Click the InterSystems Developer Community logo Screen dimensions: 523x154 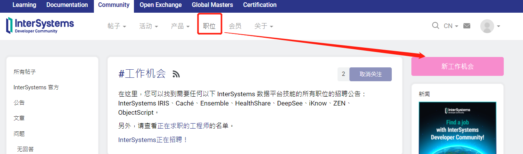pos(40,25)
